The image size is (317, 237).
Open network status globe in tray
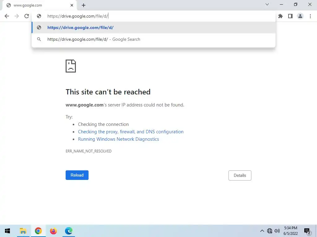(x=270, y=231)
